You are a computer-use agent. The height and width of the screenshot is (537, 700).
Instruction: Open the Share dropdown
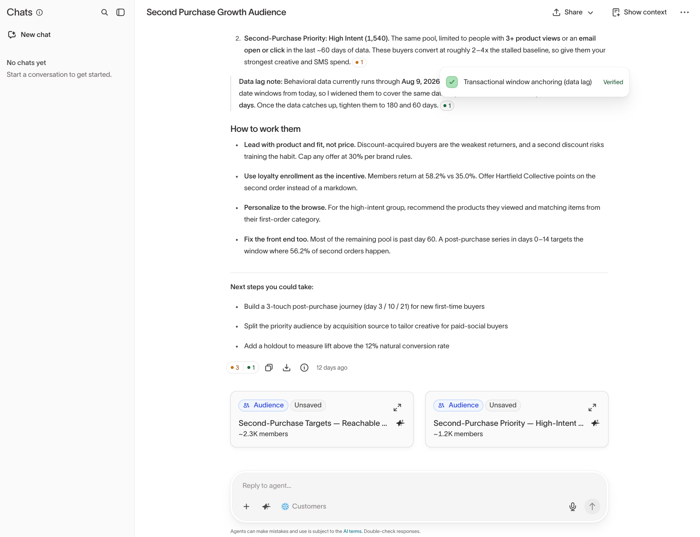pos(573,12)
